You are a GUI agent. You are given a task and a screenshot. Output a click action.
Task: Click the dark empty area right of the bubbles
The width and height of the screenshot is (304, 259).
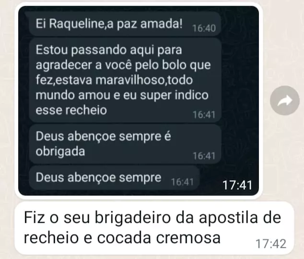pyautogui.click(x=240, y=97)
